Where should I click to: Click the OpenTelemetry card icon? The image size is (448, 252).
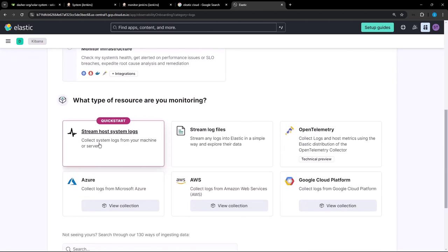point(289,131)
